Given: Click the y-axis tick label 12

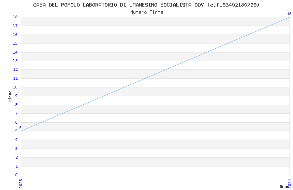Looking at the screenshot, I should point(15,69).
